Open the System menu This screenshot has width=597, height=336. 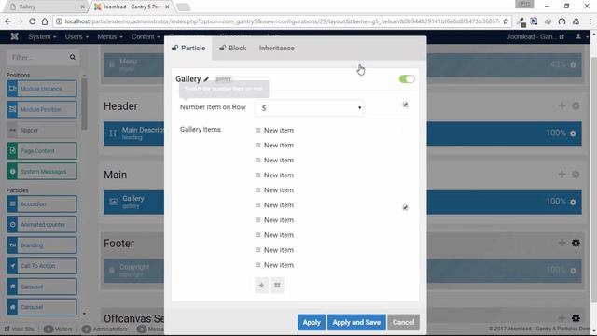pyautogui.click(x=42, y=37)
